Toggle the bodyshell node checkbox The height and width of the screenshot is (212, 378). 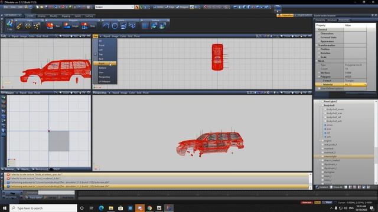pyautogui.click(x=322, y=105)
